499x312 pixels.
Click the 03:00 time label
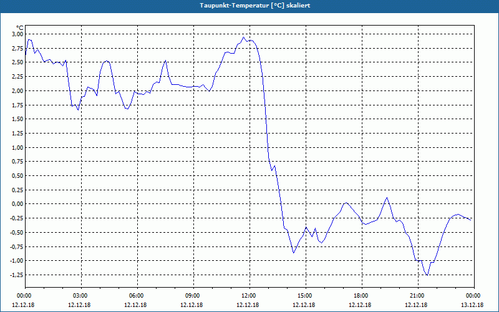point(82,296)
